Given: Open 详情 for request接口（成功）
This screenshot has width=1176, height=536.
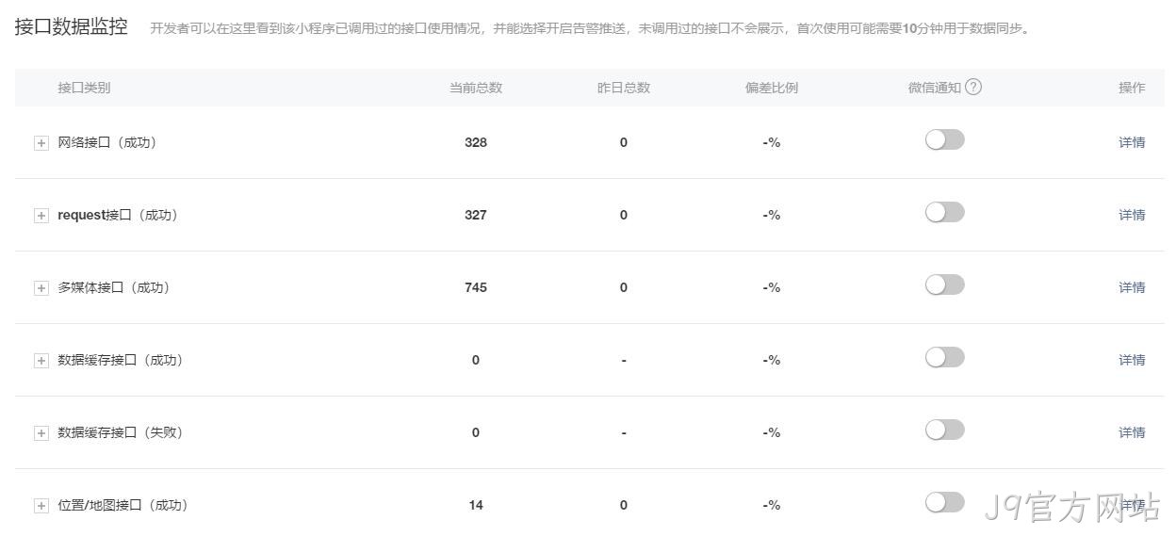Looking at the screenshot, I should pyautogui.click(x=1132, y=215).
